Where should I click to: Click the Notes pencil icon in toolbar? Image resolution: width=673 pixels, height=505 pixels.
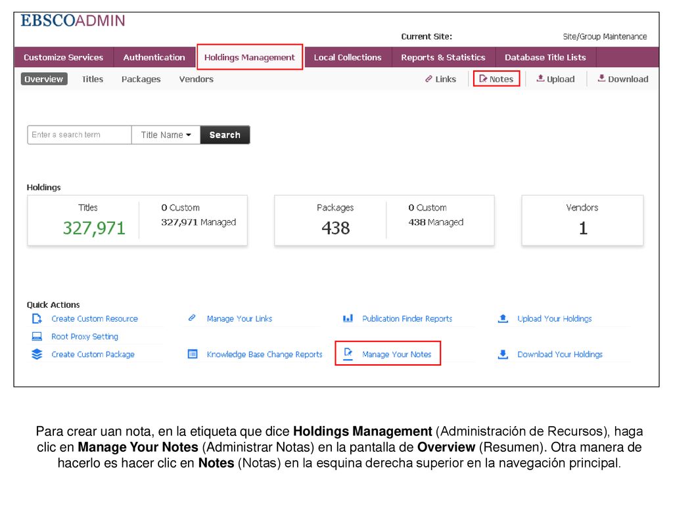483,79
